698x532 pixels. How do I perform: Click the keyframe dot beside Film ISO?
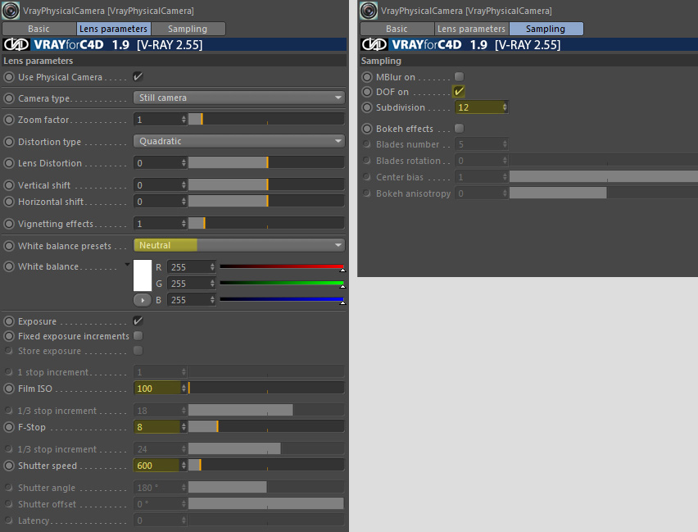pos(9,389)
